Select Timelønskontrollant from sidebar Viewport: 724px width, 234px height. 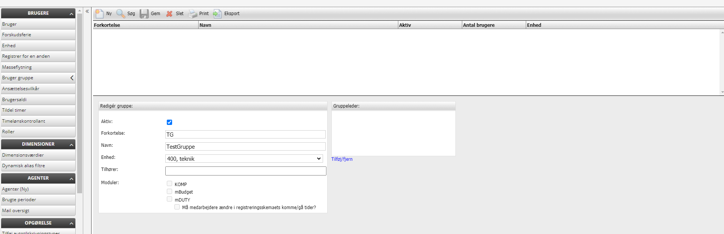pos(23,121)
